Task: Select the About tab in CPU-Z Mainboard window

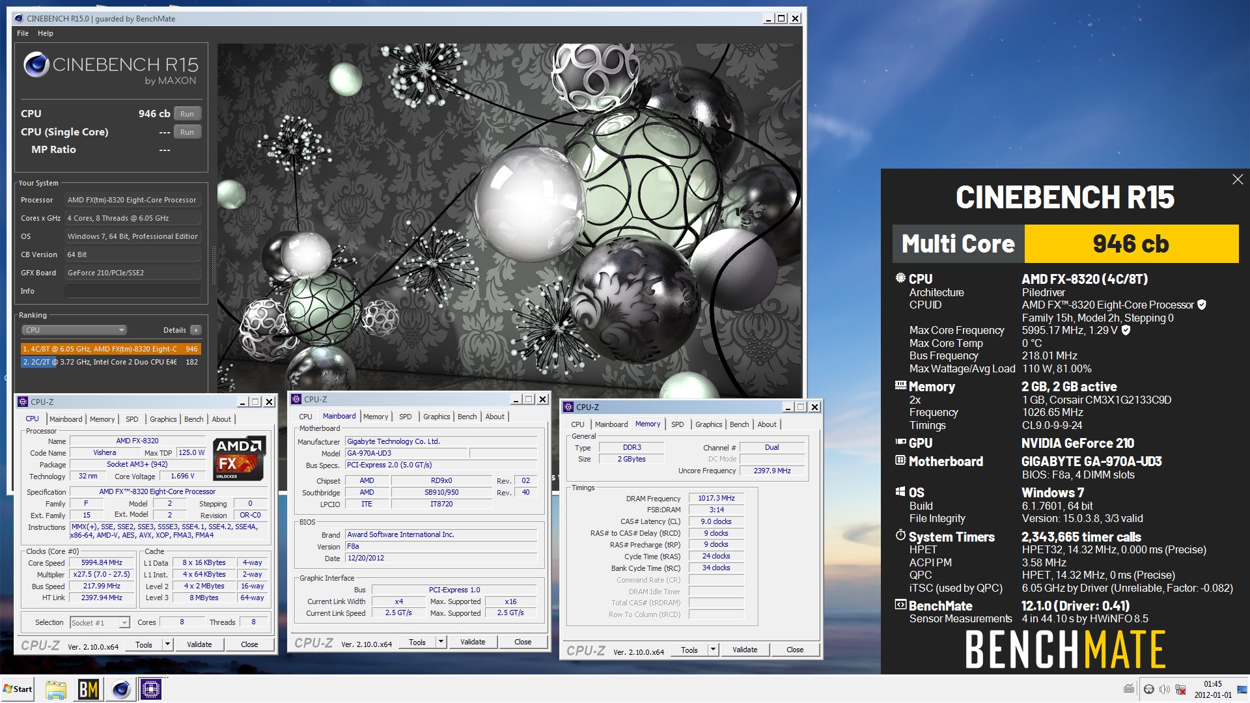Action: 495,417
